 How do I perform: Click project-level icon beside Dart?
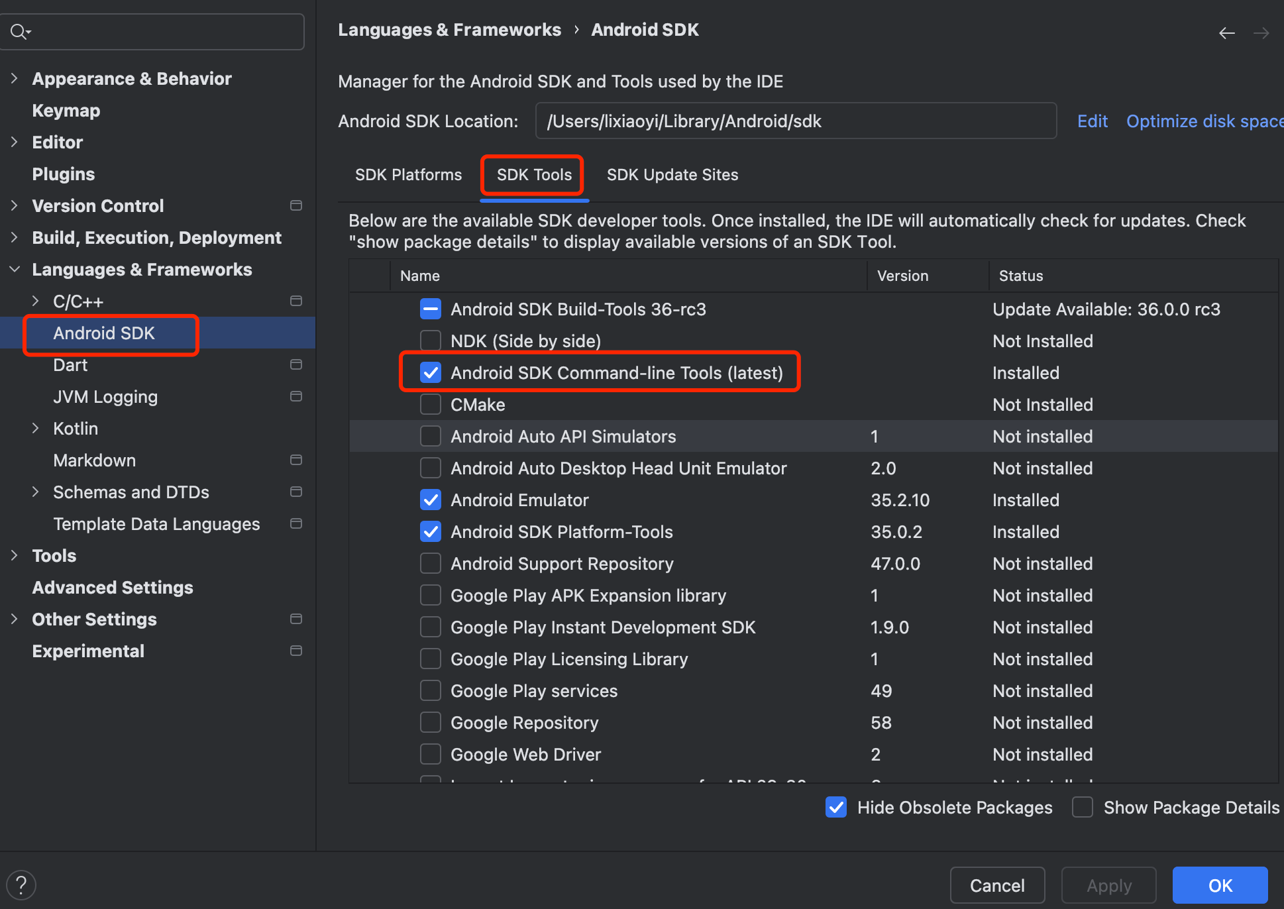click(296, 364)
